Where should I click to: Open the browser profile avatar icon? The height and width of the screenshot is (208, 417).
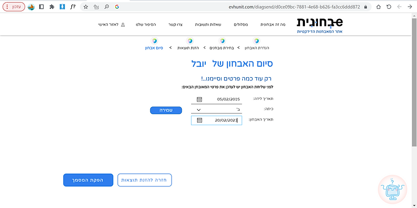(x=31, y=7)
